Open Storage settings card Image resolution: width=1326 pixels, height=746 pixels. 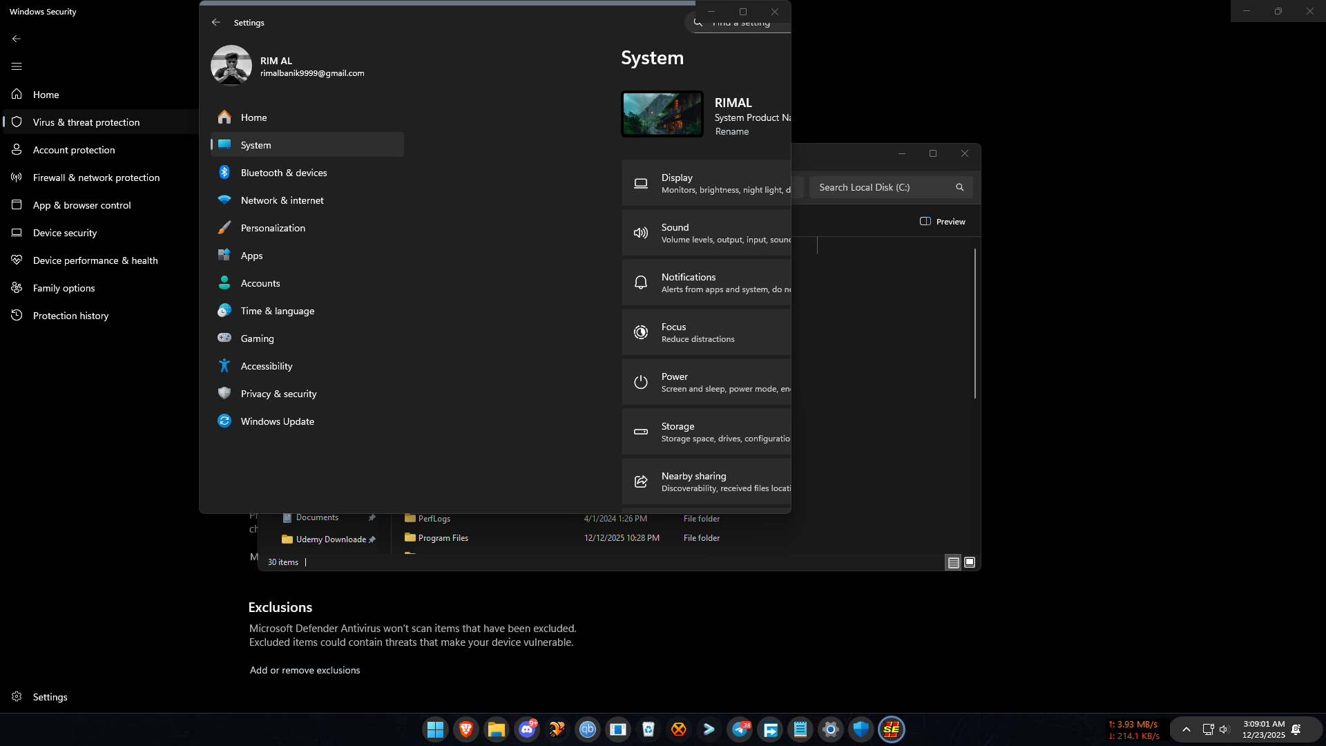click(x=706, y=432)
